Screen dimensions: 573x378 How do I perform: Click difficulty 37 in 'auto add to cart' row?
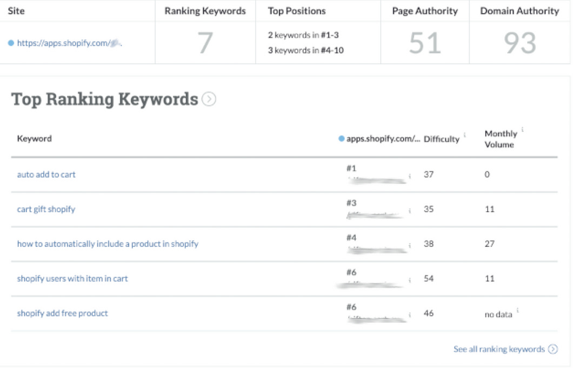[x=429, y=174]
